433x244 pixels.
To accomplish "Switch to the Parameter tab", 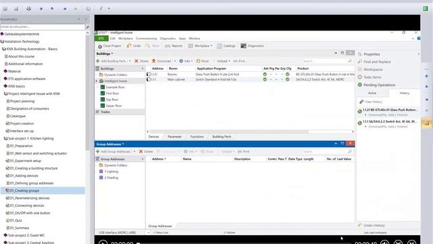I will pyautogui.click(x=175, y=137).
